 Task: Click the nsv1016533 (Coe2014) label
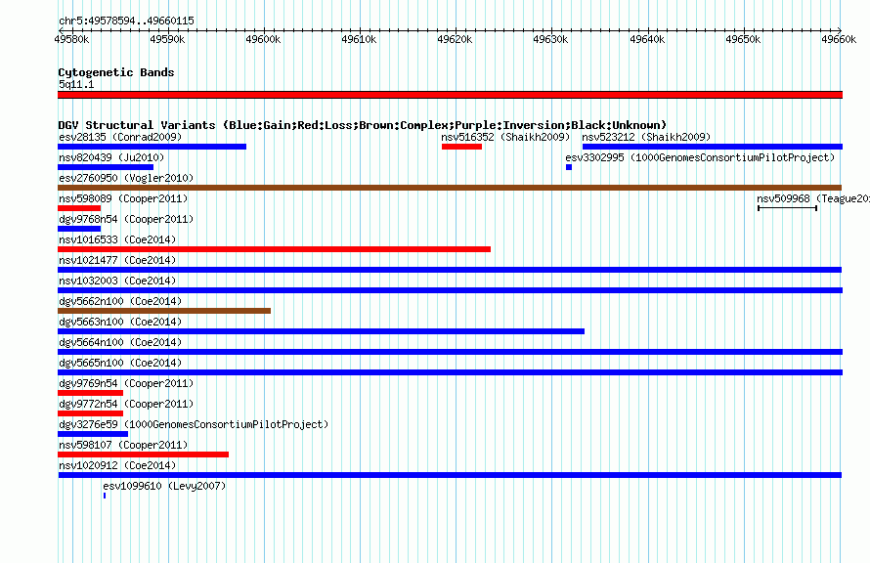coord(117,239)
